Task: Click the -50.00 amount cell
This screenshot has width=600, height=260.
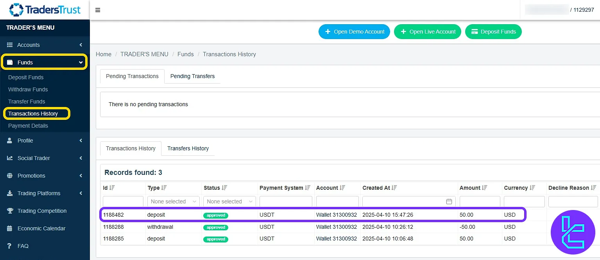Action: point(467,227)
